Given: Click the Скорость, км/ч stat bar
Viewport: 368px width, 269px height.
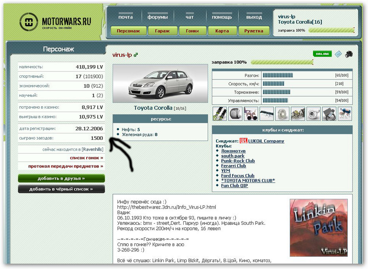Looking at the screenshot, I should pos(273,84).
